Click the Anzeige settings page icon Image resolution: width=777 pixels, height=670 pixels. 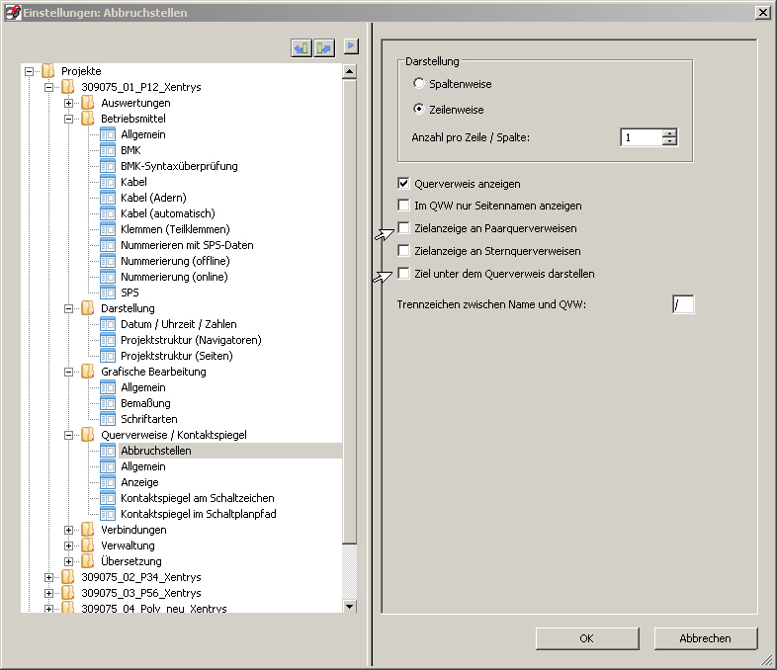(x=108, y=482)
